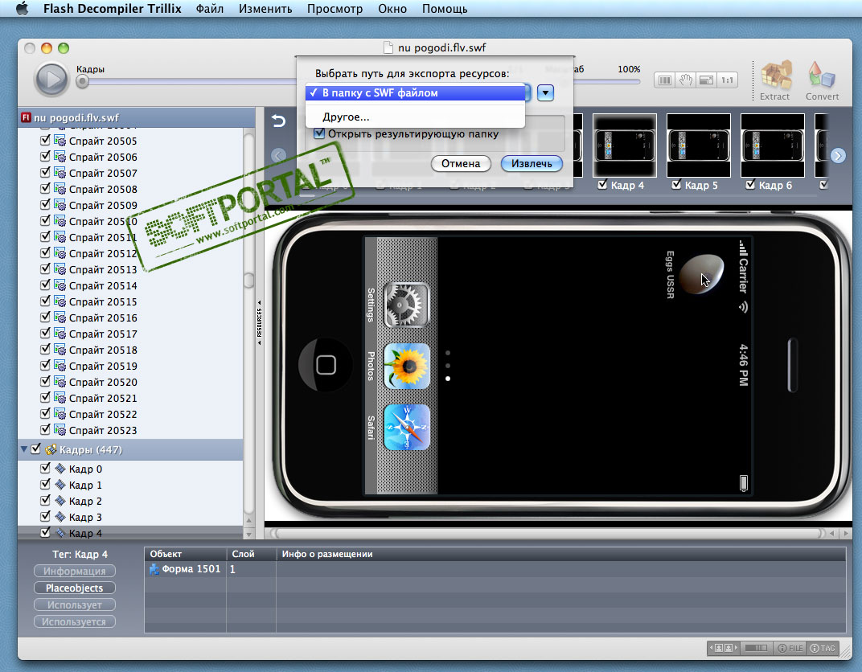Click the view mode switcher in status bar

pyautogui.click(x=724, y=649)
